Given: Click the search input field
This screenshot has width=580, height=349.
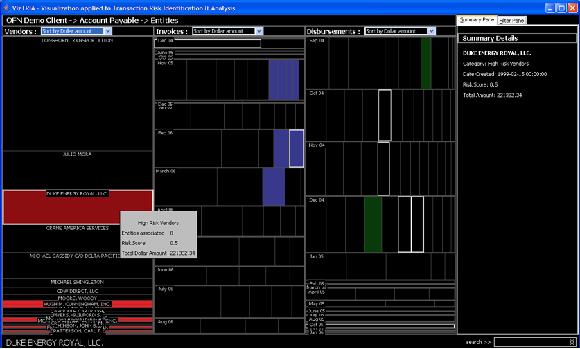Looking at the screenshot, I should click(531, 342).
